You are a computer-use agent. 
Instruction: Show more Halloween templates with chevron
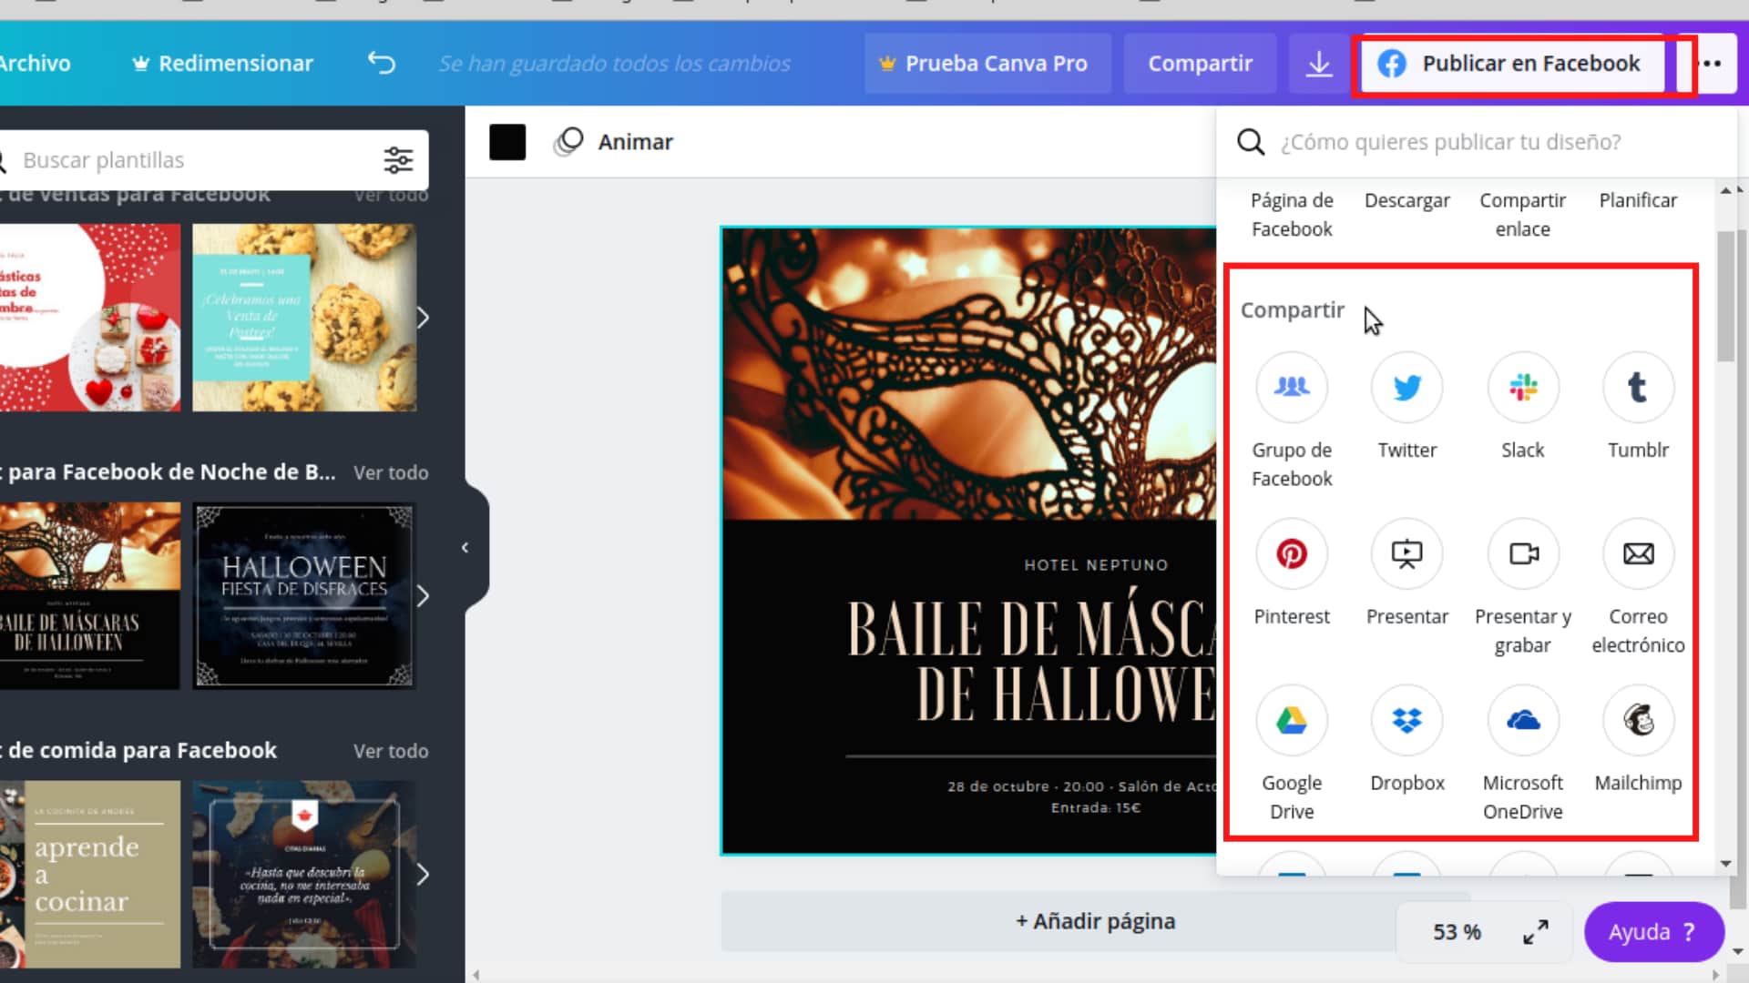pos(423,596)
